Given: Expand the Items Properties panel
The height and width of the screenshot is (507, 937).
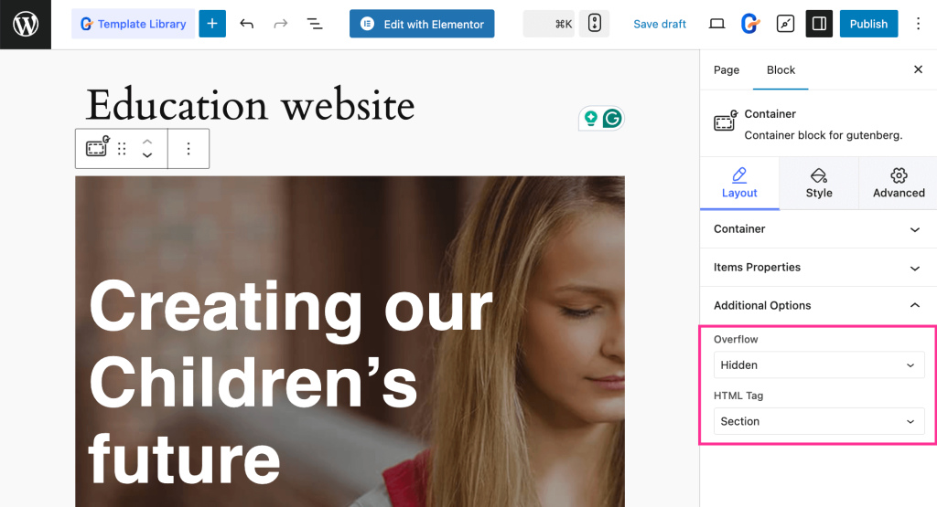Looking at the screenshot, I should point(818,268).
